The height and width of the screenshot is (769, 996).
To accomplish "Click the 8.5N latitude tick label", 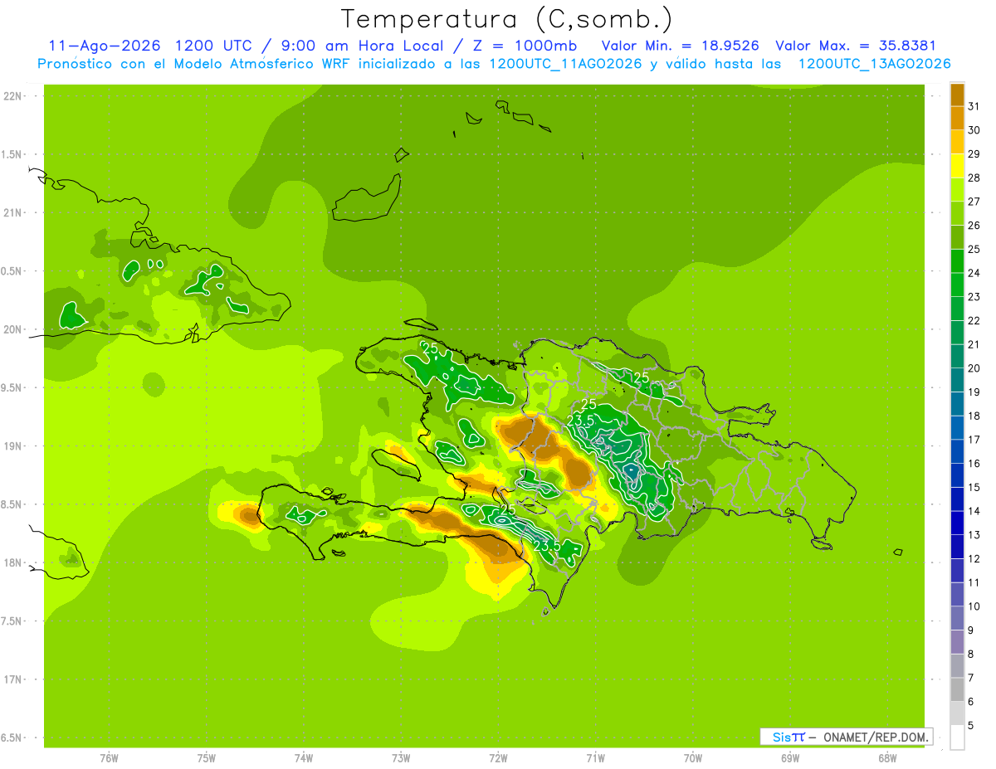I will tap(13, 504).
